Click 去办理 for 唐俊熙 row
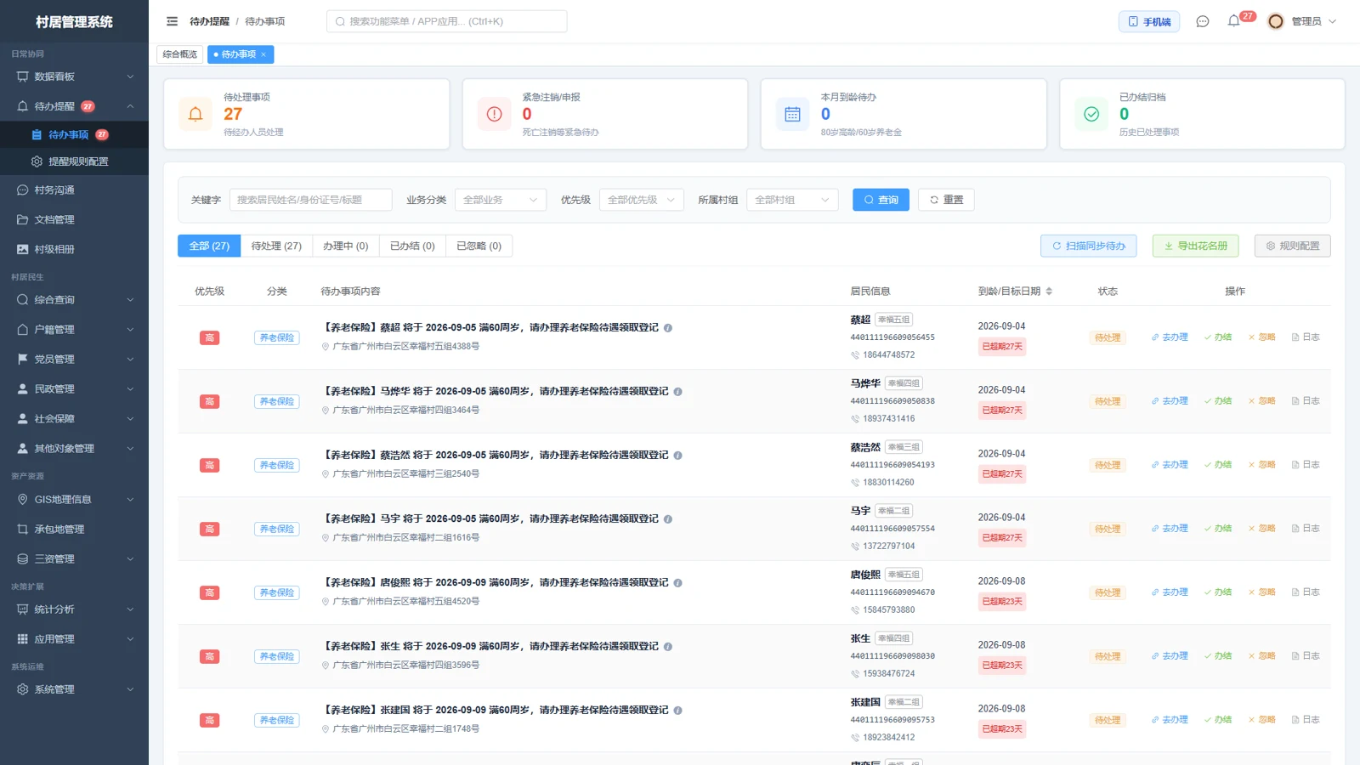Image resolution: width=1360 pixels, height=765 pixels. pos(1170,592)
